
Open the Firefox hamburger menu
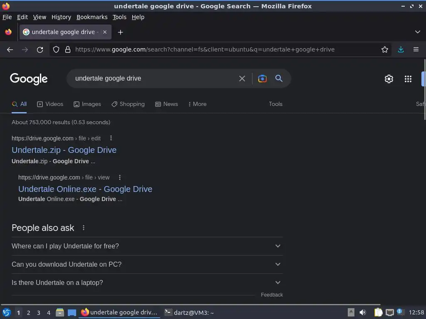coord(416,50)
